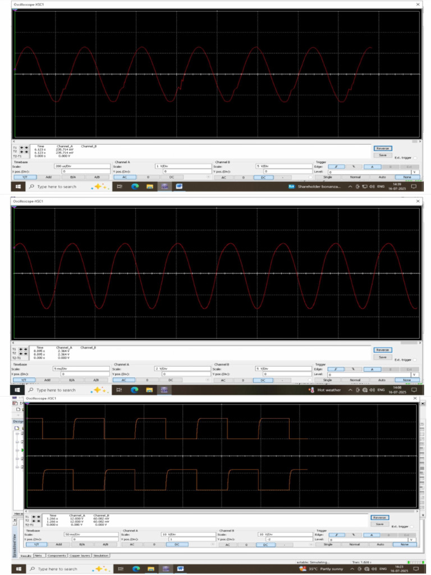Click Reverse in the 200 us/Div oscilloscope

[x=383, y=148]
